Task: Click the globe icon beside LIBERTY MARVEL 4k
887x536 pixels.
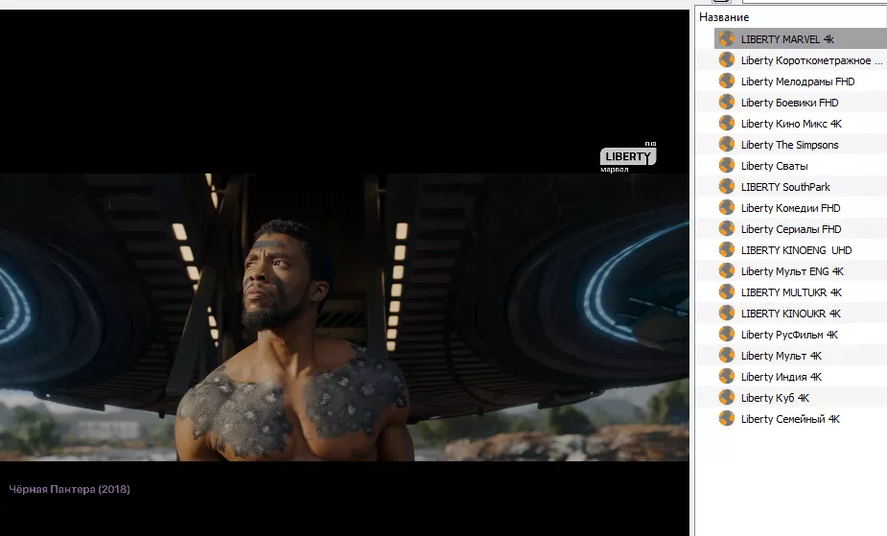Action: tap(726, 39)
